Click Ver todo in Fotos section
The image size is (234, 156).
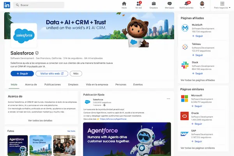71,131
